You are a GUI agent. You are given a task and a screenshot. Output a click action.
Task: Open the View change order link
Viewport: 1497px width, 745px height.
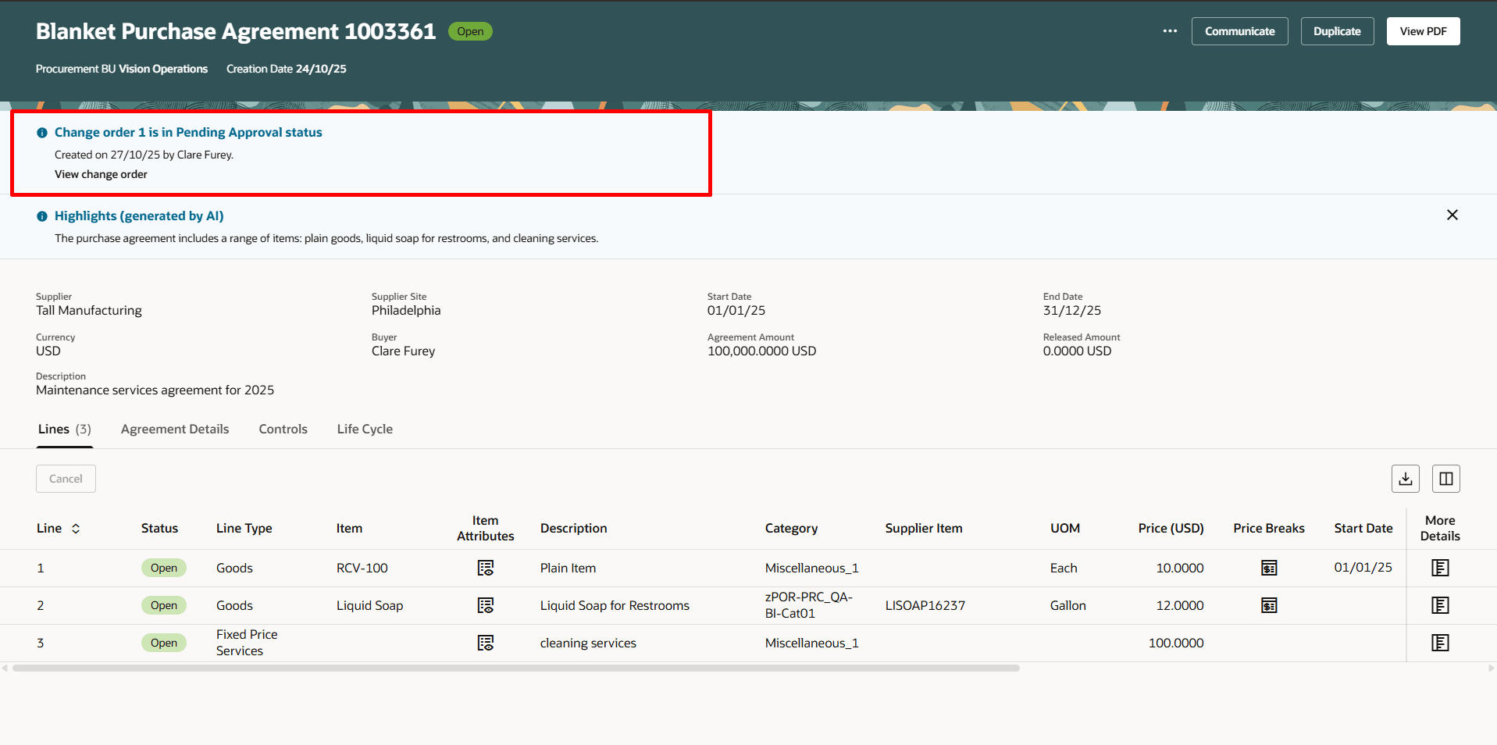[101, 173]
